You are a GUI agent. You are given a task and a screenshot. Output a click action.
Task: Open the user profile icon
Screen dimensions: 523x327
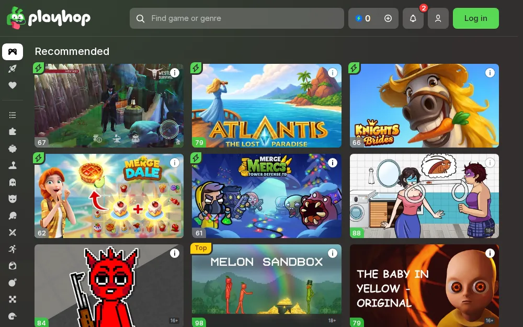(x=438, y=18)
